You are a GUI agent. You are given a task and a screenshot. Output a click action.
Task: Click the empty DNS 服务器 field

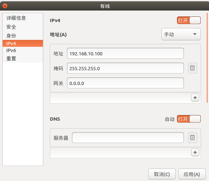[x=128, y=138]
